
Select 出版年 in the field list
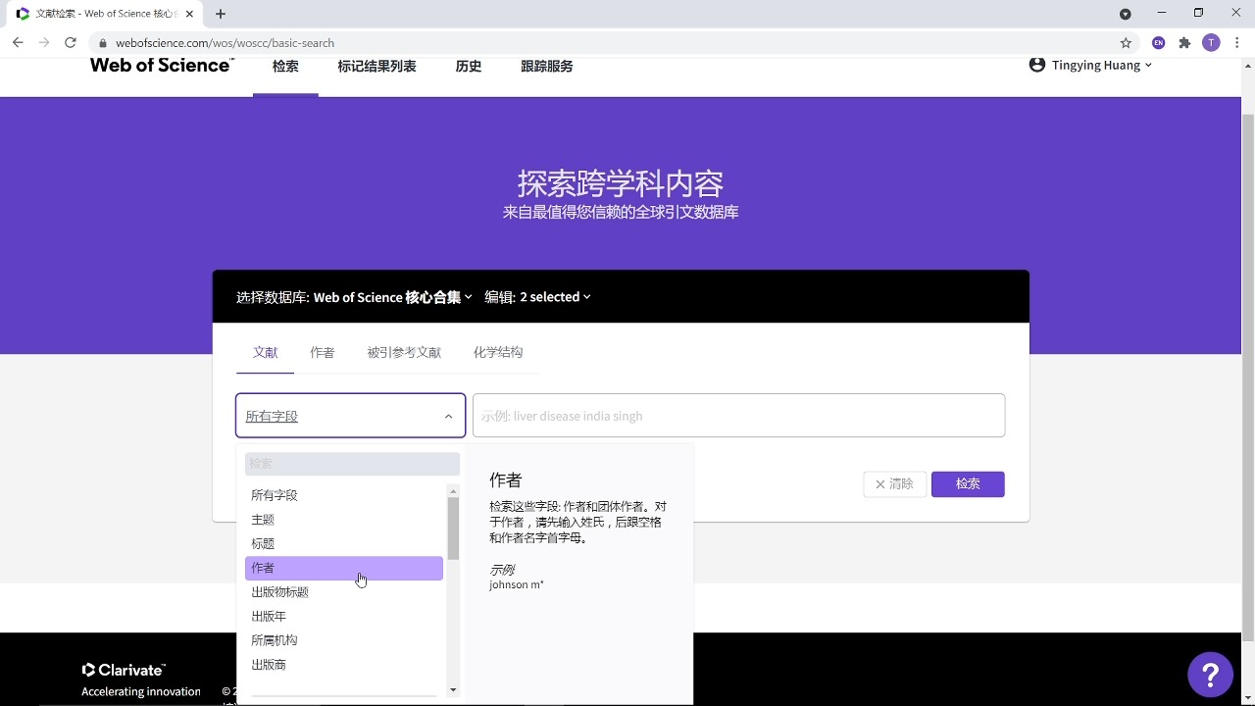[344, 616]
